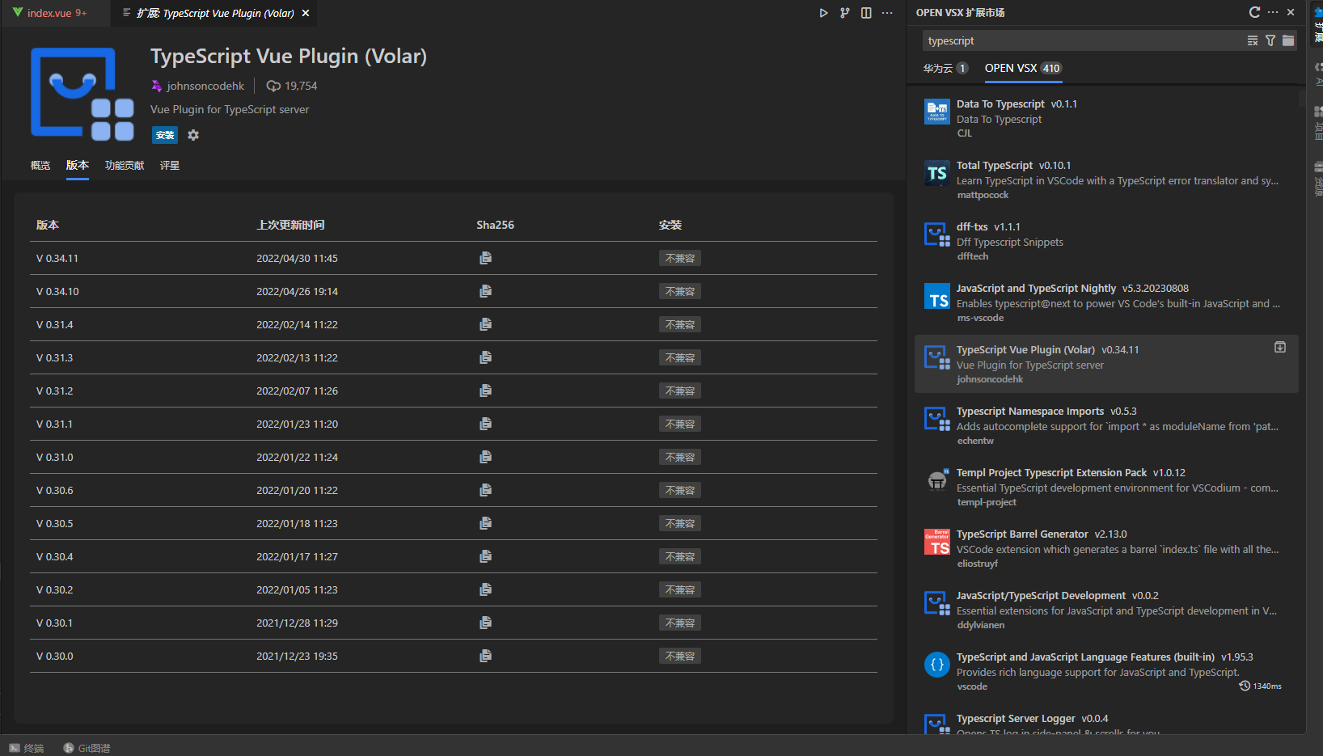This screenshot has height=756, width=1323.
Task: Click the blue 安装 install button
Action: point(165,135)
